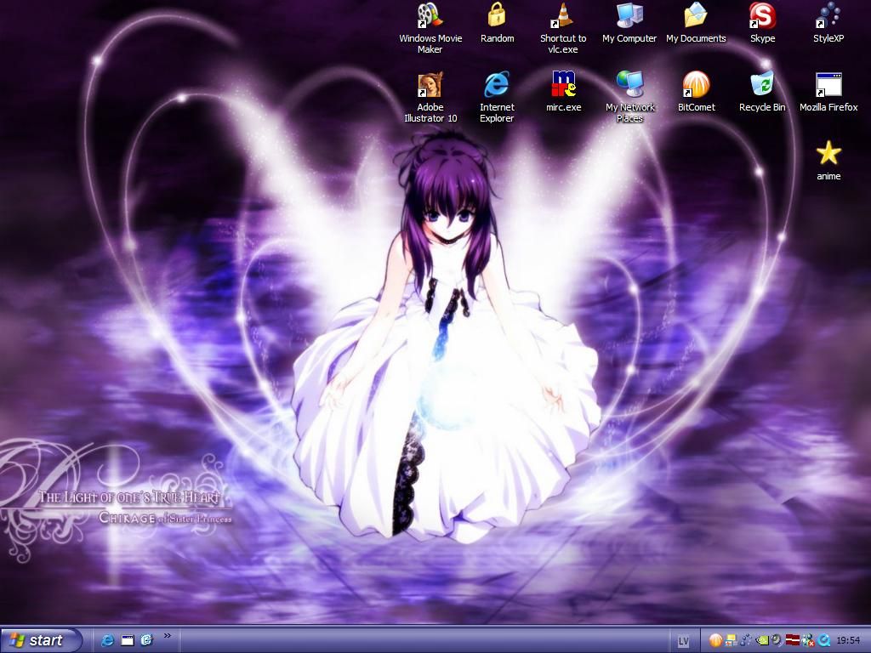Open Windows Movie Maker desktop shortcut

pos(430,28)
